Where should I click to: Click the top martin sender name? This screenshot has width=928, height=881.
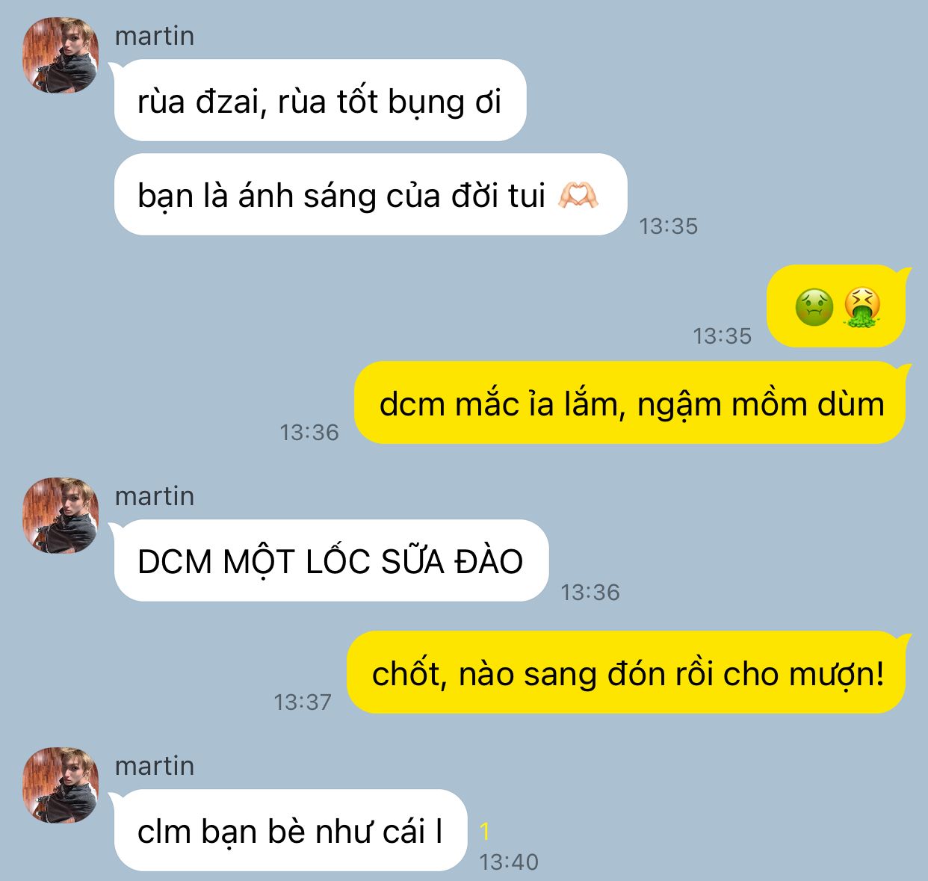[x=155, y=36]
